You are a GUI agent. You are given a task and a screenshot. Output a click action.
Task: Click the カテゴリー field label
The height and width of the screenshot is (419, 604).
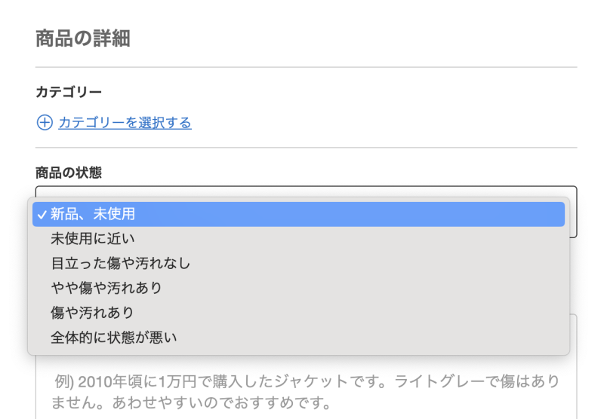[69, 92]
